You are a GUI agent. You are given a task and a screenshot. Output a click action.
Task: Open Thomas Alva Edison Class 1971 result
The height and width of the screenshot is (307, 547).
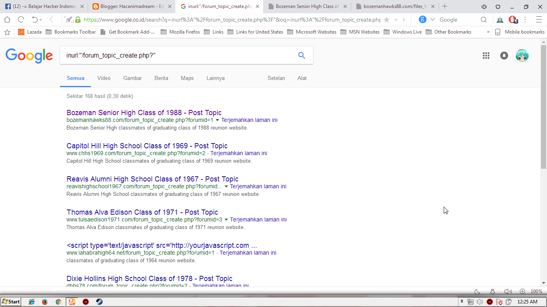(142, 212)
